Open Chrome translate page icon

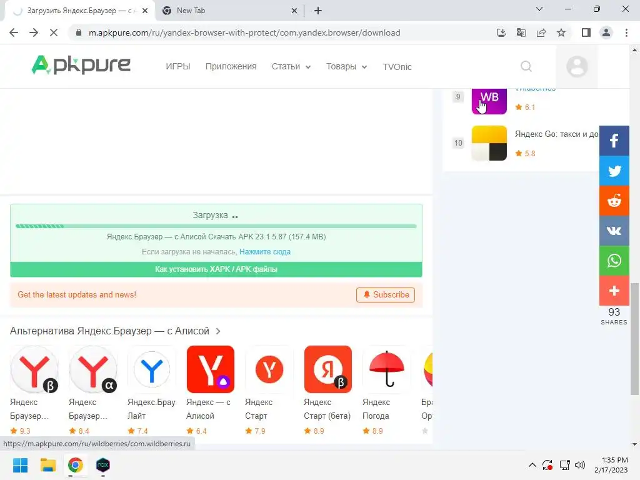pyautogui.click(x=521, y=32)
